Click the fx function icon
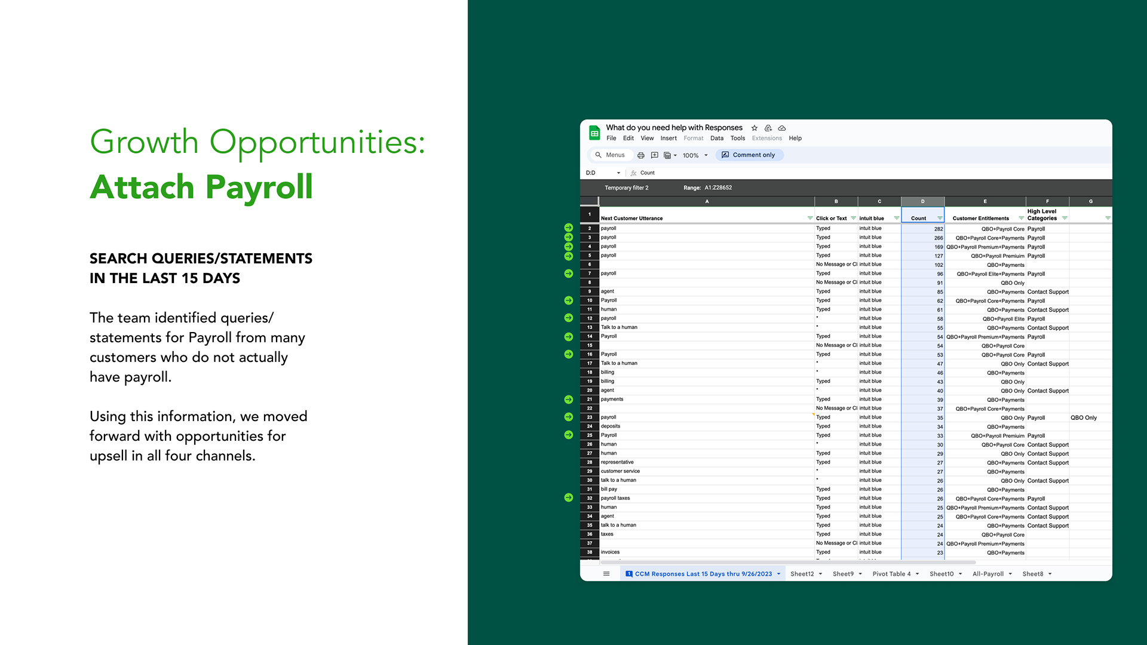Image resolution: width=1147 pixels, height=645 pixels. click(x=634, y=173)
